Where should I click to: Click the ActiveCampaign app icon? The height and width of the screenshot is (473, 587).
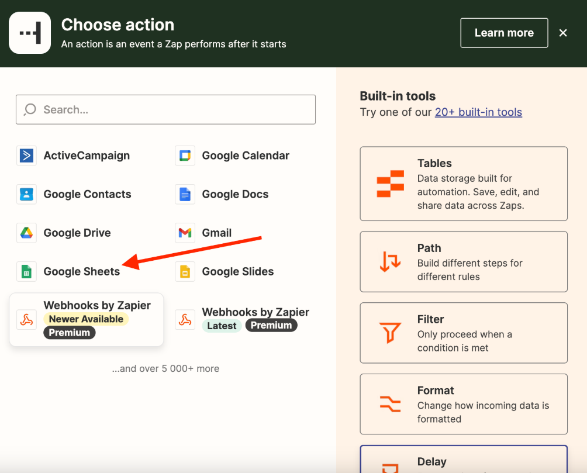[27, 156]
